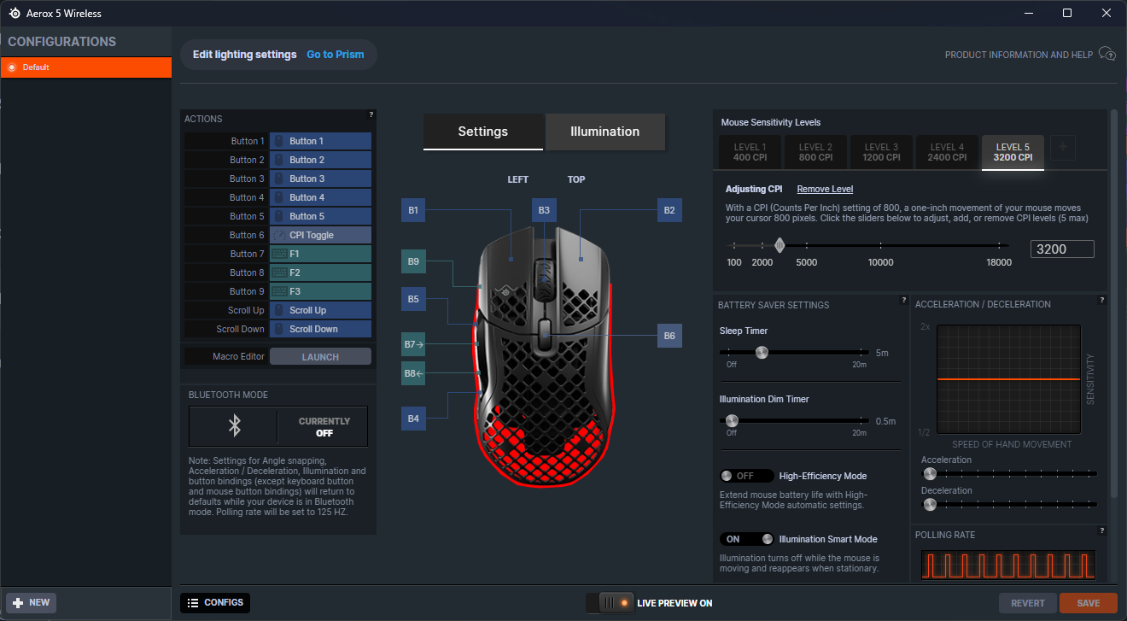
Task: Open Button 7 F1 binding dropdown
Action: [320, 254]
